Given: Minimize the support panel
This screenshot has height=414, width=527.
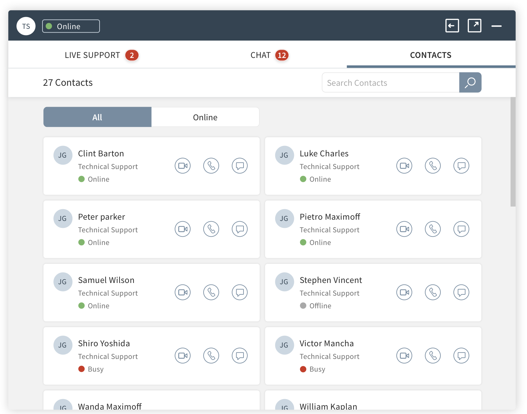Looking at the screenshot, I should (497, 26).
